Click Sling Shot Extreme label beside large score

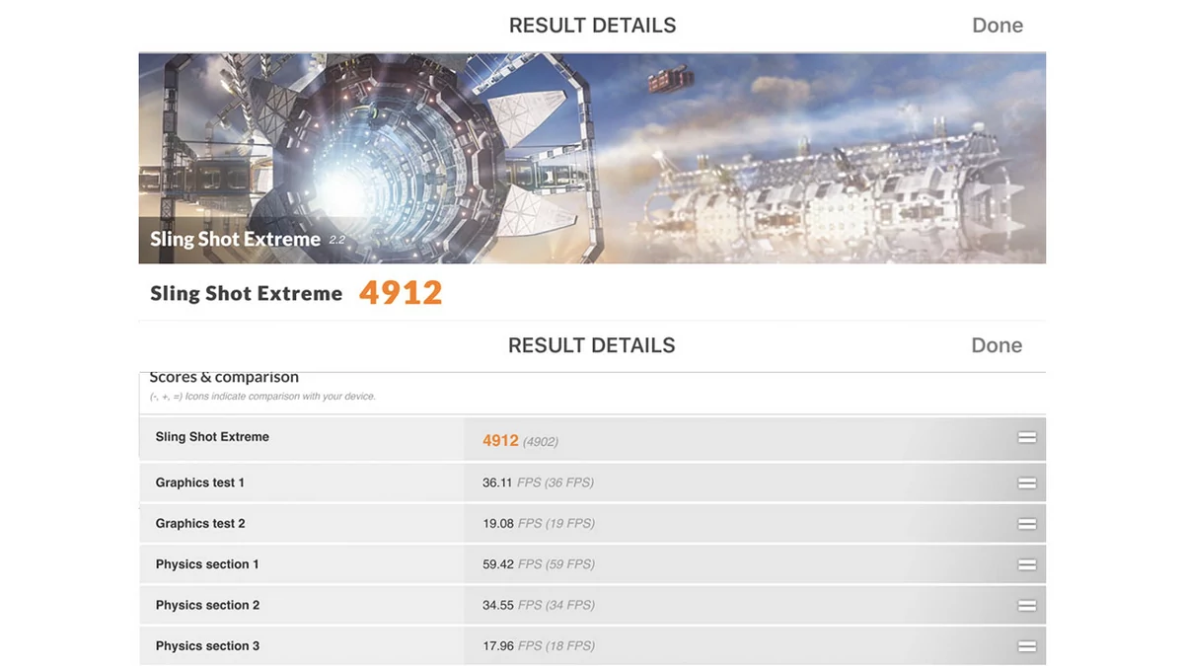click(x=247, y=293)
